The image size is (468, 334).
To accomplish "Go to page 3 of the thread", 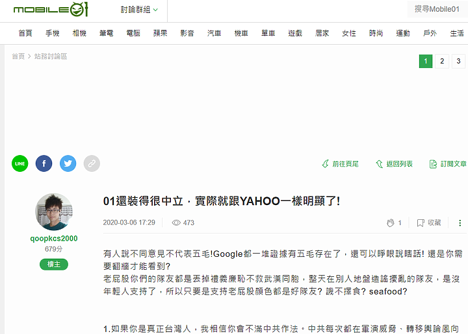I will click(458, 62).
